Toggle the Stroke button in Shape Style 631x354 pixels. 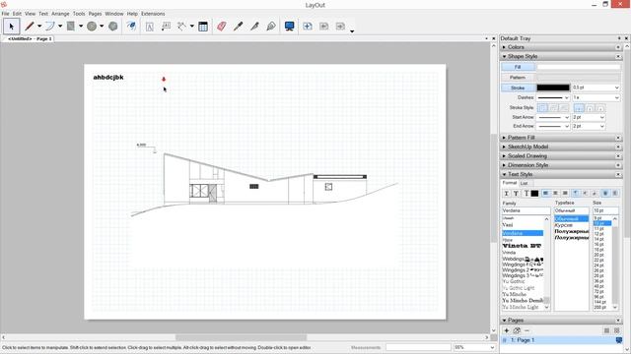click(518, 88)
